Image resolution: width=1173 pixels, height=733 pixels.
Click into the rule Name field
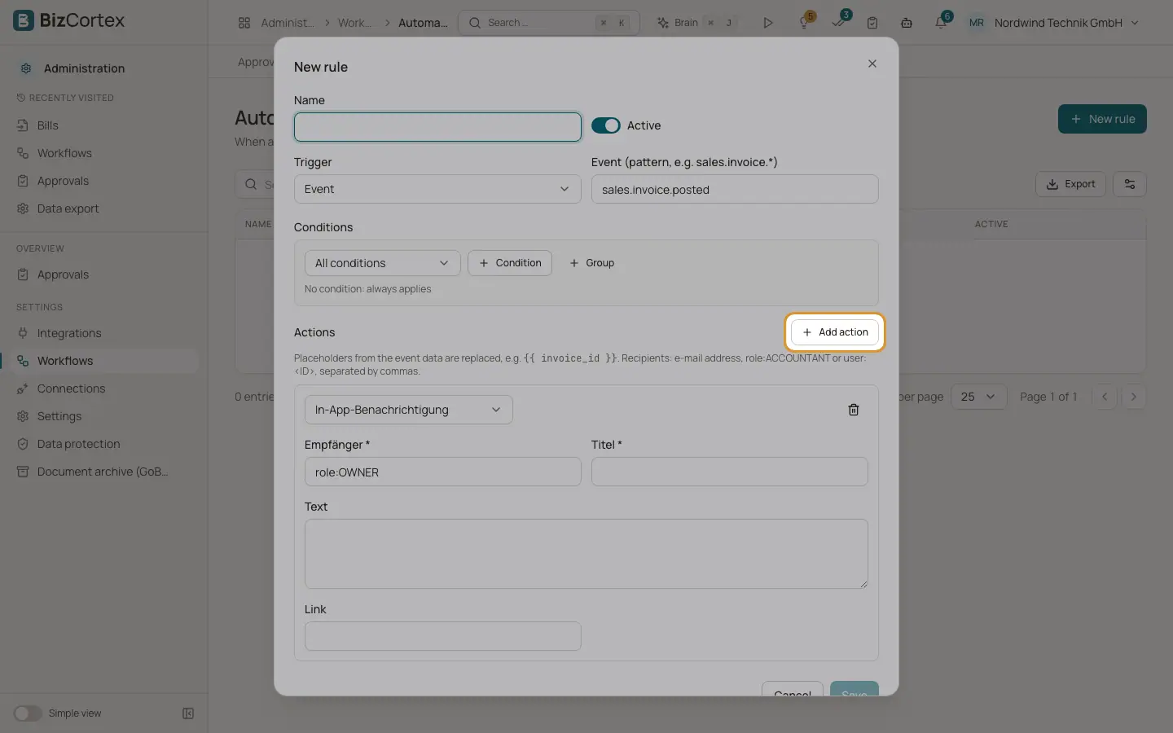[x=437, y=127]
